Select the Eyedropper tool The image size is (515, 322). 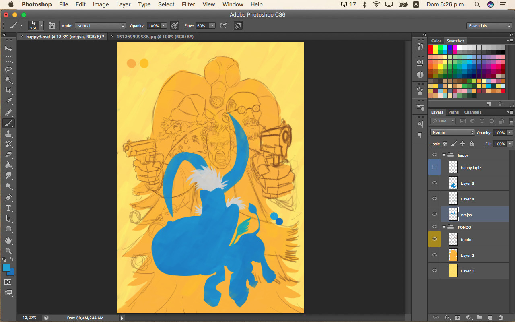point(8,101)
